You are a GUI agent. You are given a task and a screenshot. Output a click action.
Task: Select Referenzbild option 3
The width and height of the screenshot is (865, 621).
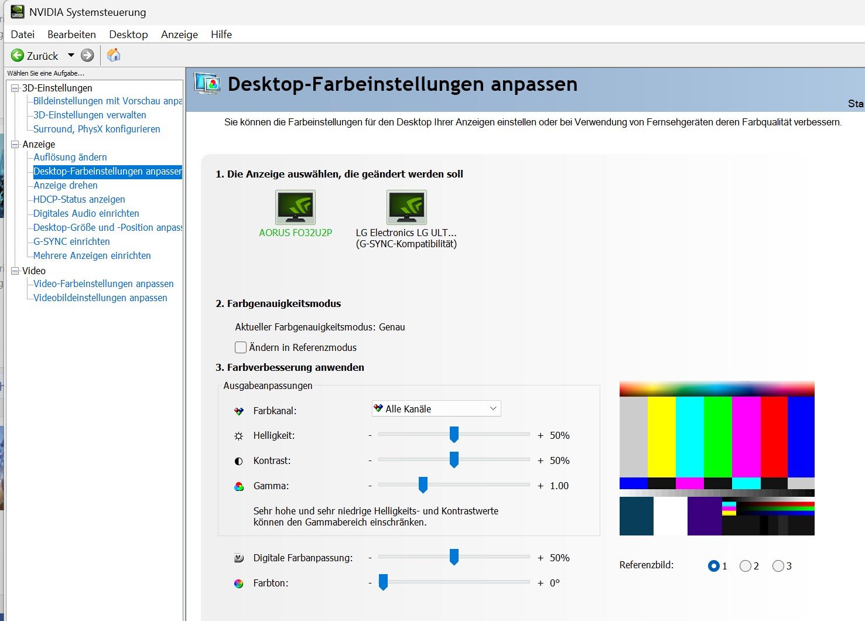click(x=778, y=566)
